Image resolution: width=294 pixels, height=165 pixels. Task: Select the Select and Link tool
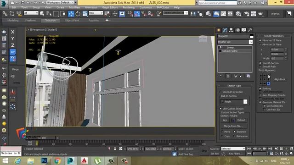5,14
